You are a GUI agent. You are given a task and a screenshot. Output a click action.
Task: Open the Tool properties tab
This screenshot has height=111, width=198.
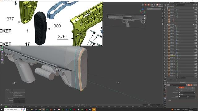coord(165,80)
